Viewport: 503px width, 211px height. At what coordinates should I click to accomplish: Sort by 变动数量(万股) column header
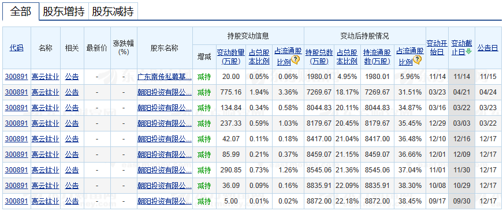pyautogui.click(x=231, y=56)
